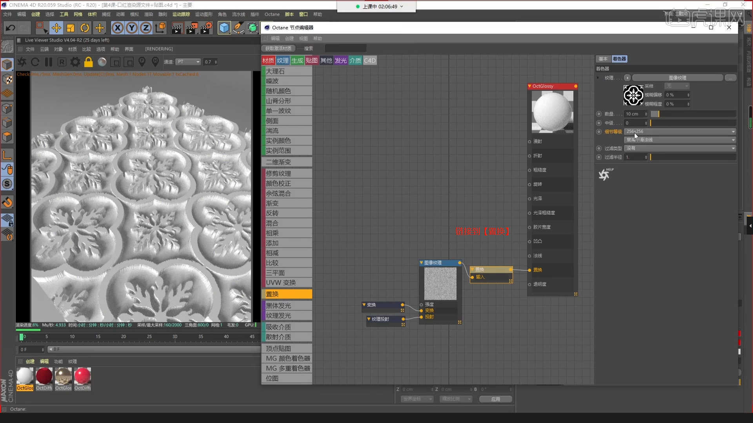The image size is (753, 423).
Task: Click the Undo arrow in main toolbar
Action: [11, 28]
